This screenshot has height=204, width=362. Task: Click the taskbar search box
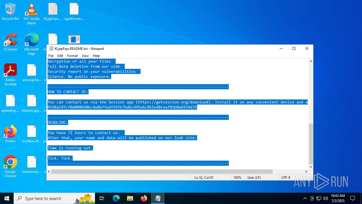55,198
